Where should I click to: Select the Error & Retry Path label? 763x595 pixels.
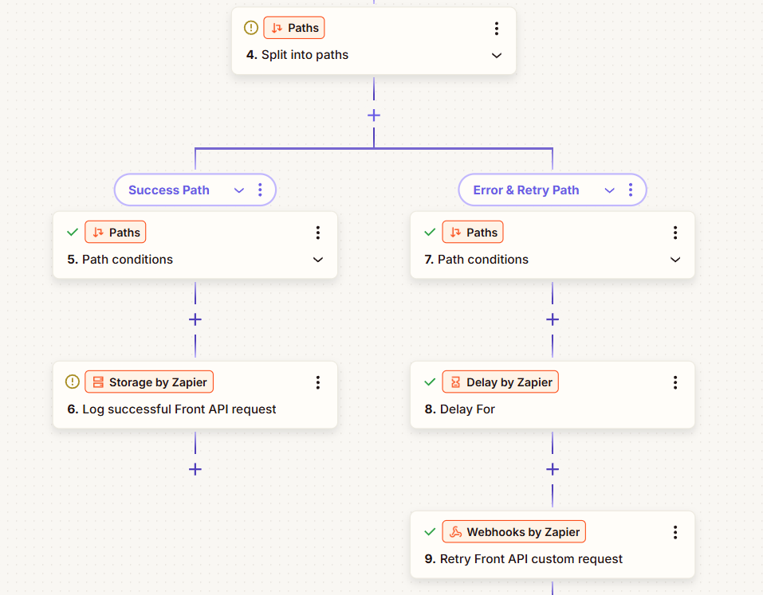point(526,190)
